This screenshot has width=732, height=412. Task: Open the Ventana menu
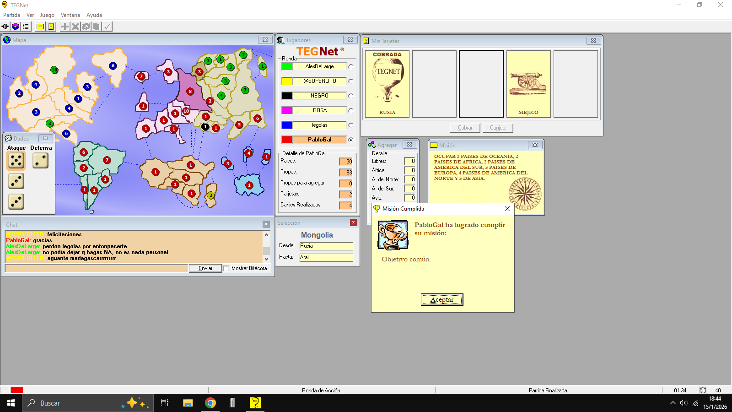(x=70, y=15)
